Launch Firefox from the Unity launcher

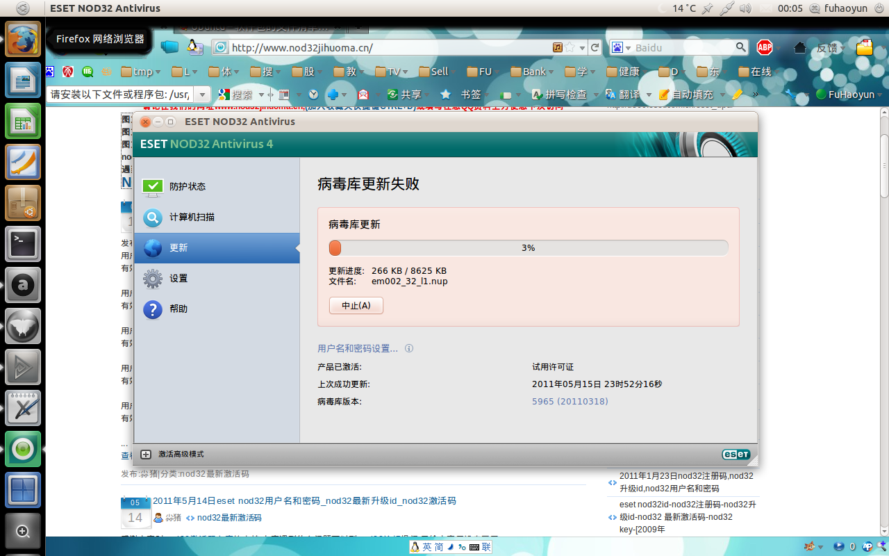23,39
